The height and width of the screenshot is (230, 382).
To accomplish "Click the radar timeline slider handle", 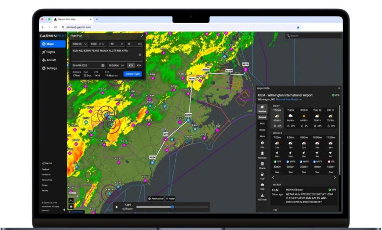I will 172,207.
